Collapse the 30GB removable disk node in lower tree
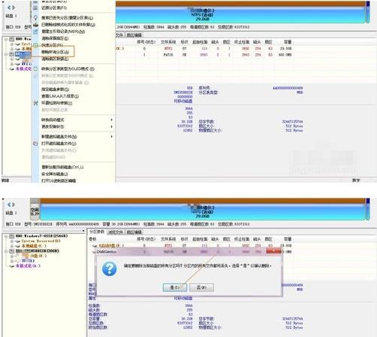Image resolution: width=377 pixels, height=337 pixels. (6, 251)
